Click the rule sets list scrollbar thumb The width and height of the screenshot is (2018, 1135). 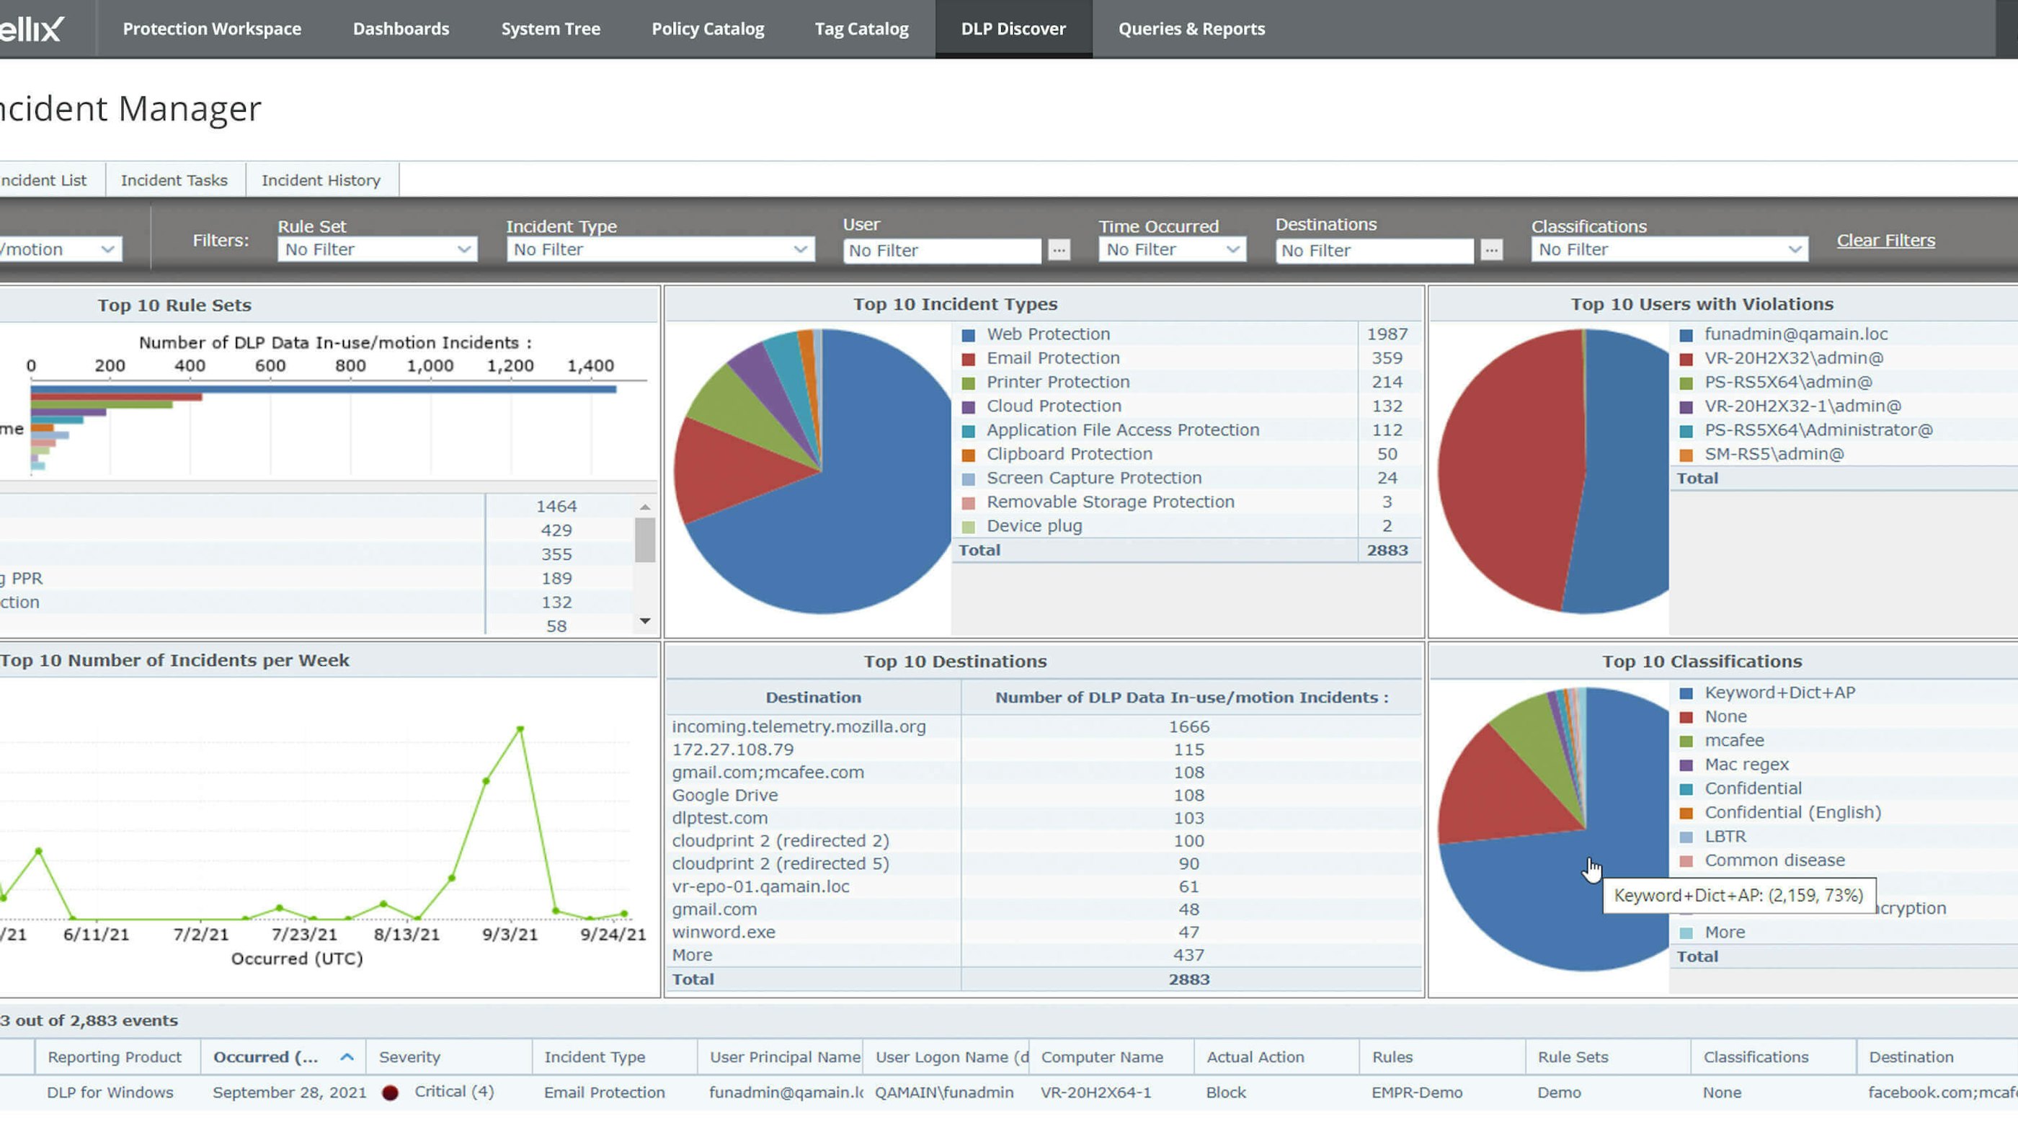pyautogui.click(x=645, y=540)
